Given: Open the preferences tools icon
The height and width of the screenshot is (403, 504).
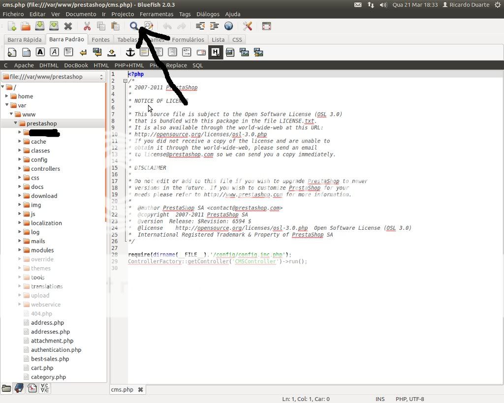Looking at the screenshot, I should (248, 26).
